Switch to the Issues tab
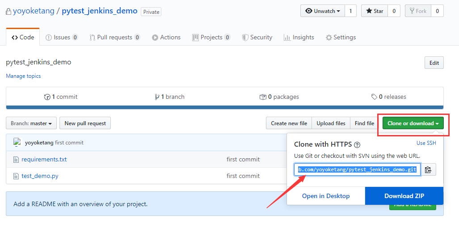 [x=62, y=38]
